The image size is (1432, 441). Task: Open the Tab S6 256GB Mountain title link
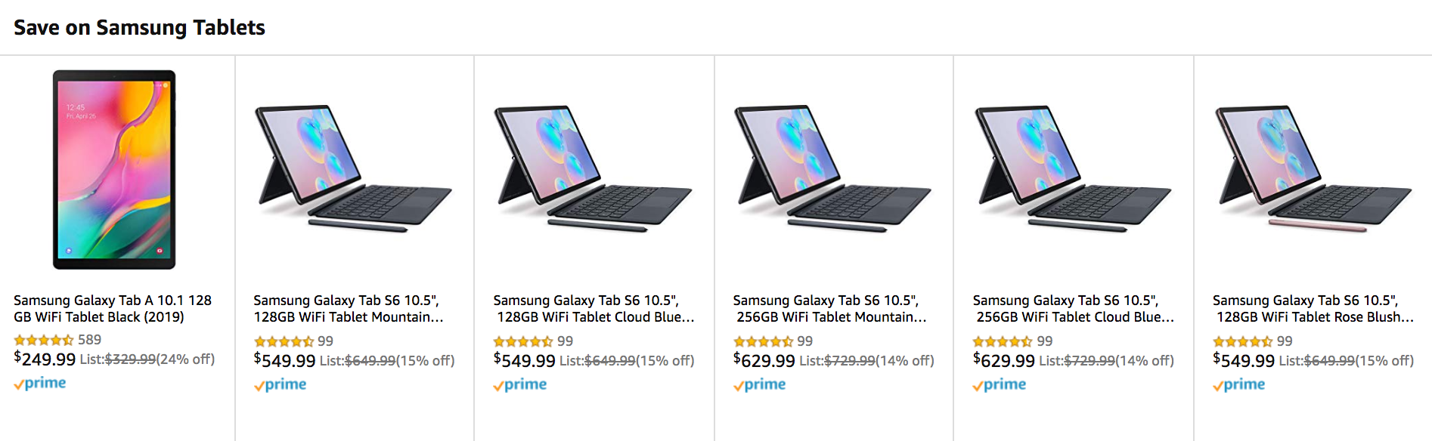(829, 309)
